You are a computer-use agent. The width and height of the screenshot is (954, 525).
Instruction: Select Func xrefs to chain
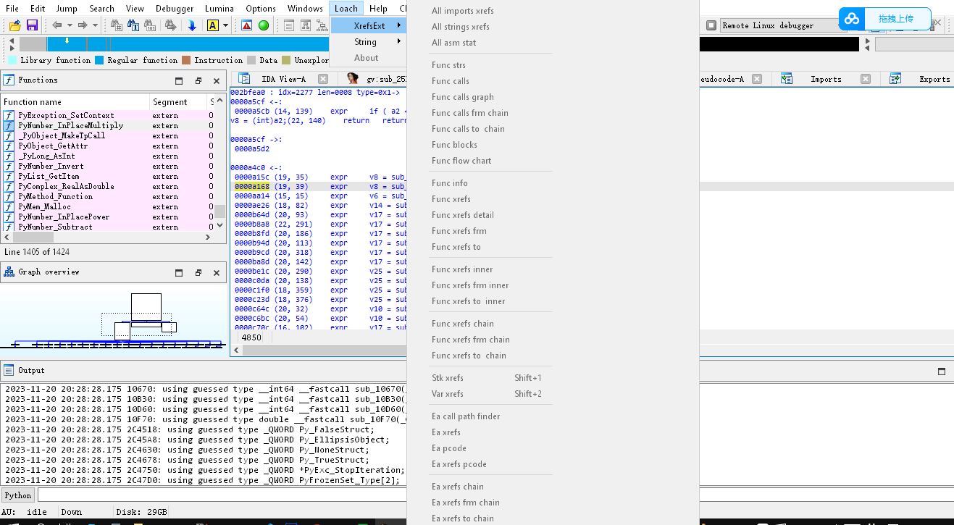click(x=469, y=356)
